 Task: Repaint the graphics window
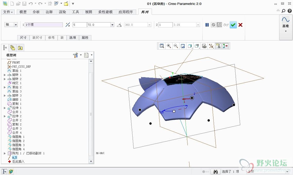(183, 46)
